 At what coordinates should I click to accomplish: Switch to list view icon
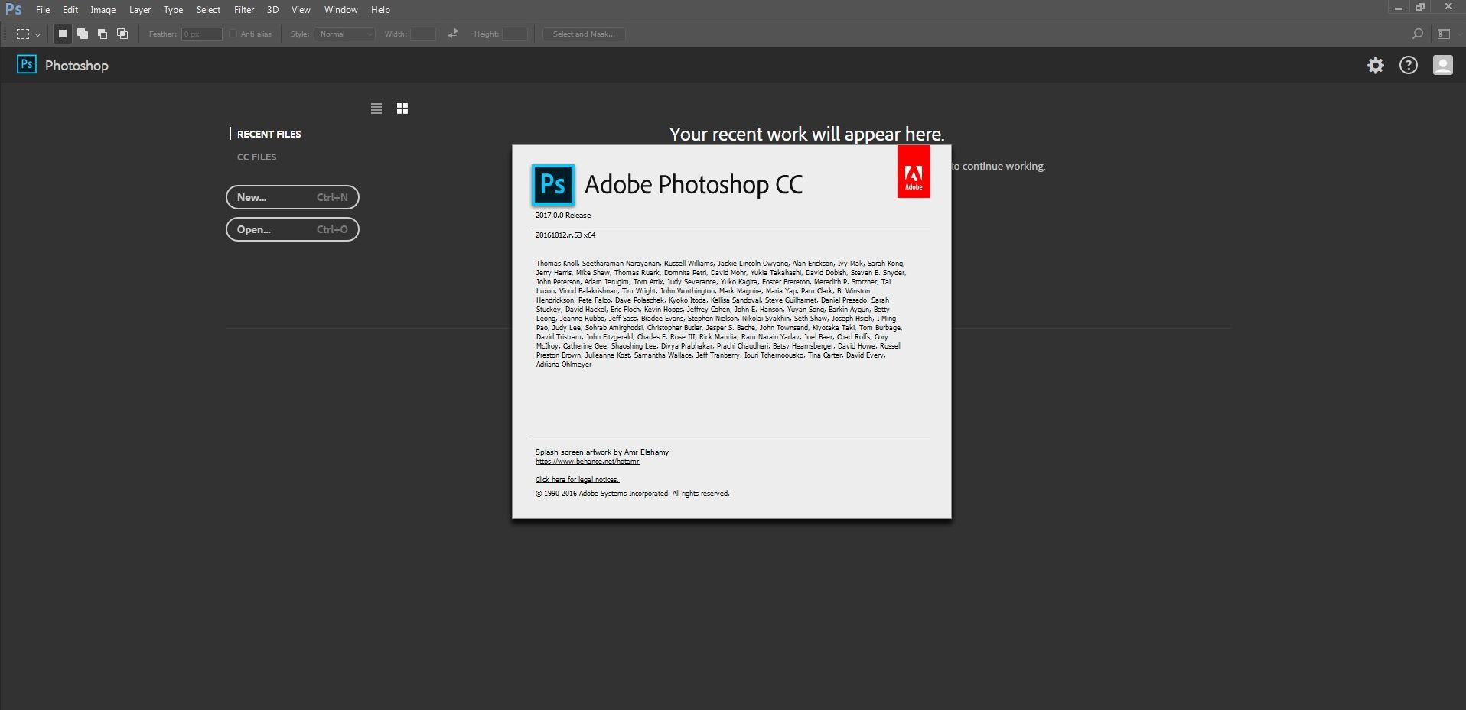click(376, 109)
